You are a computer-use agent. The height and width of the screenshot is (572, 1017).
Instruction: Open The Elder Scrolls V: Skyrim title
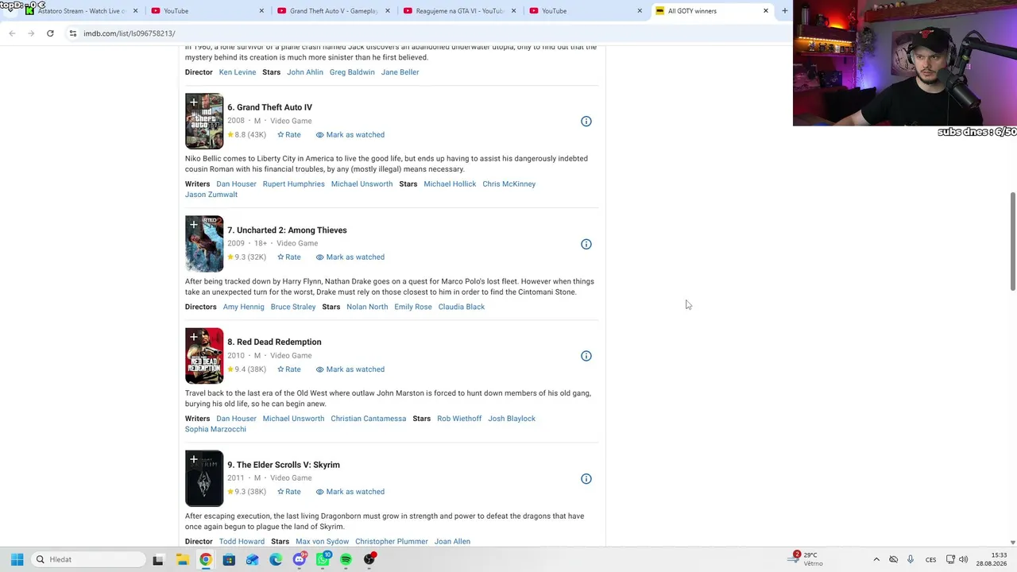click(x=284, y=465)
